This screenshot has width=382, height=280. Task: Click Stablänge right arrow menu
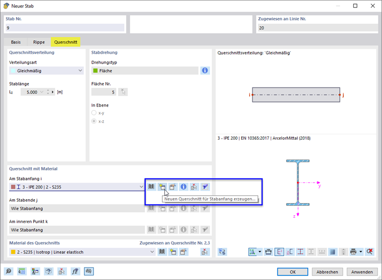click(x=53, y=92)
